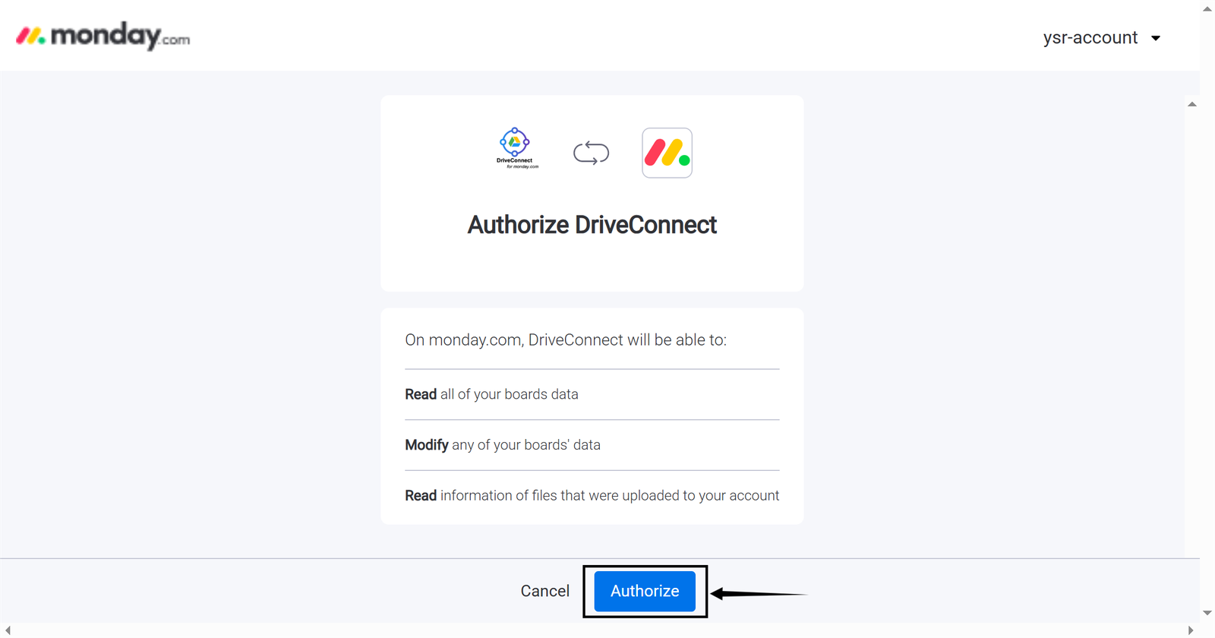Screen dimensions: 1215x638
Task: Click the page scrollbar up arrow at top
Action: point(1207,9)
